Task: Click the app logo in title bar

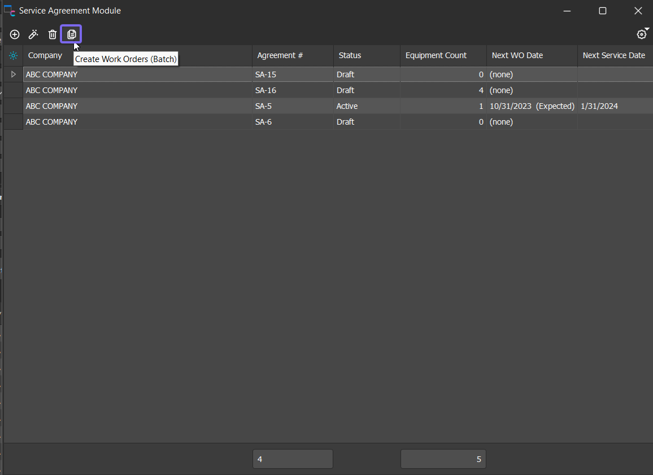Action: pyautogui.click(x=10, y=11)
